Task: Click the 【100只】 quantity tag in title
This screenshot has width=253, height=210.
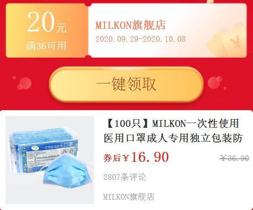Action: click(x=127, y=124)
